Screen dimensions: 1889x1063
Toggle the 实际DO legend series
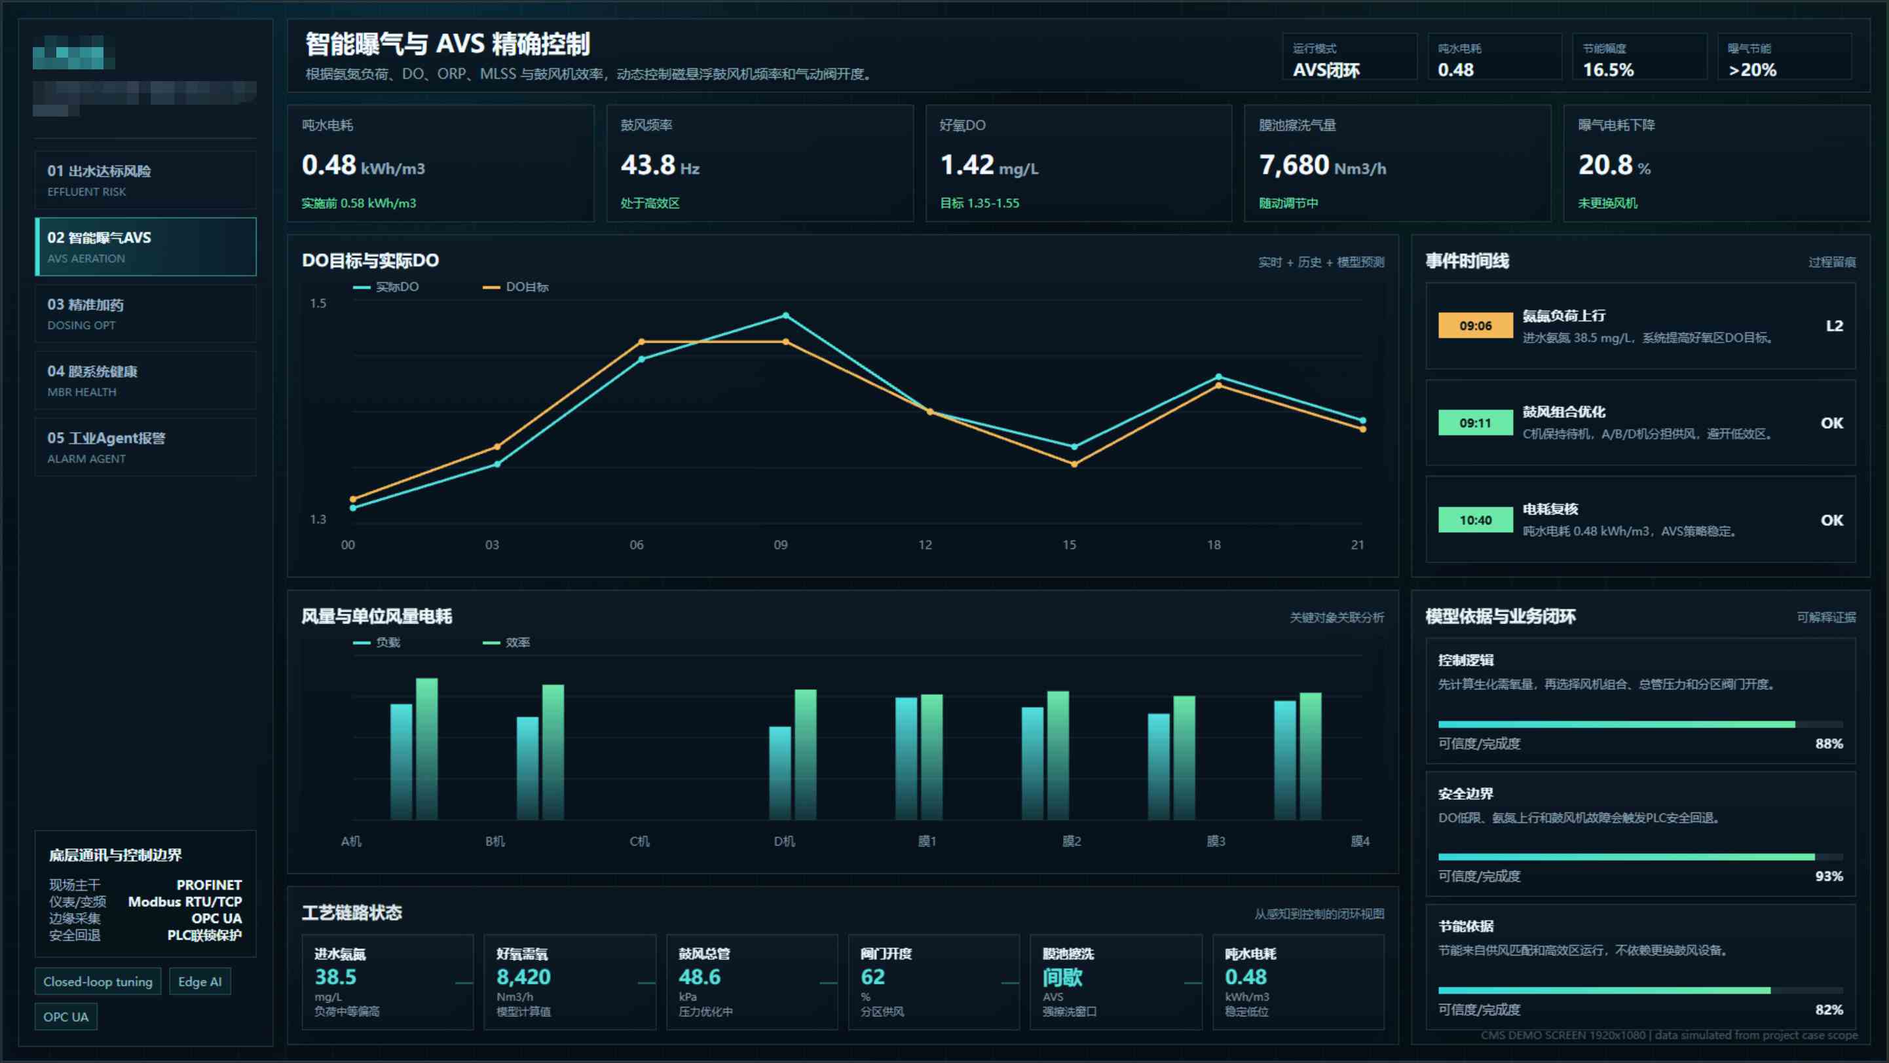point(386,287)
